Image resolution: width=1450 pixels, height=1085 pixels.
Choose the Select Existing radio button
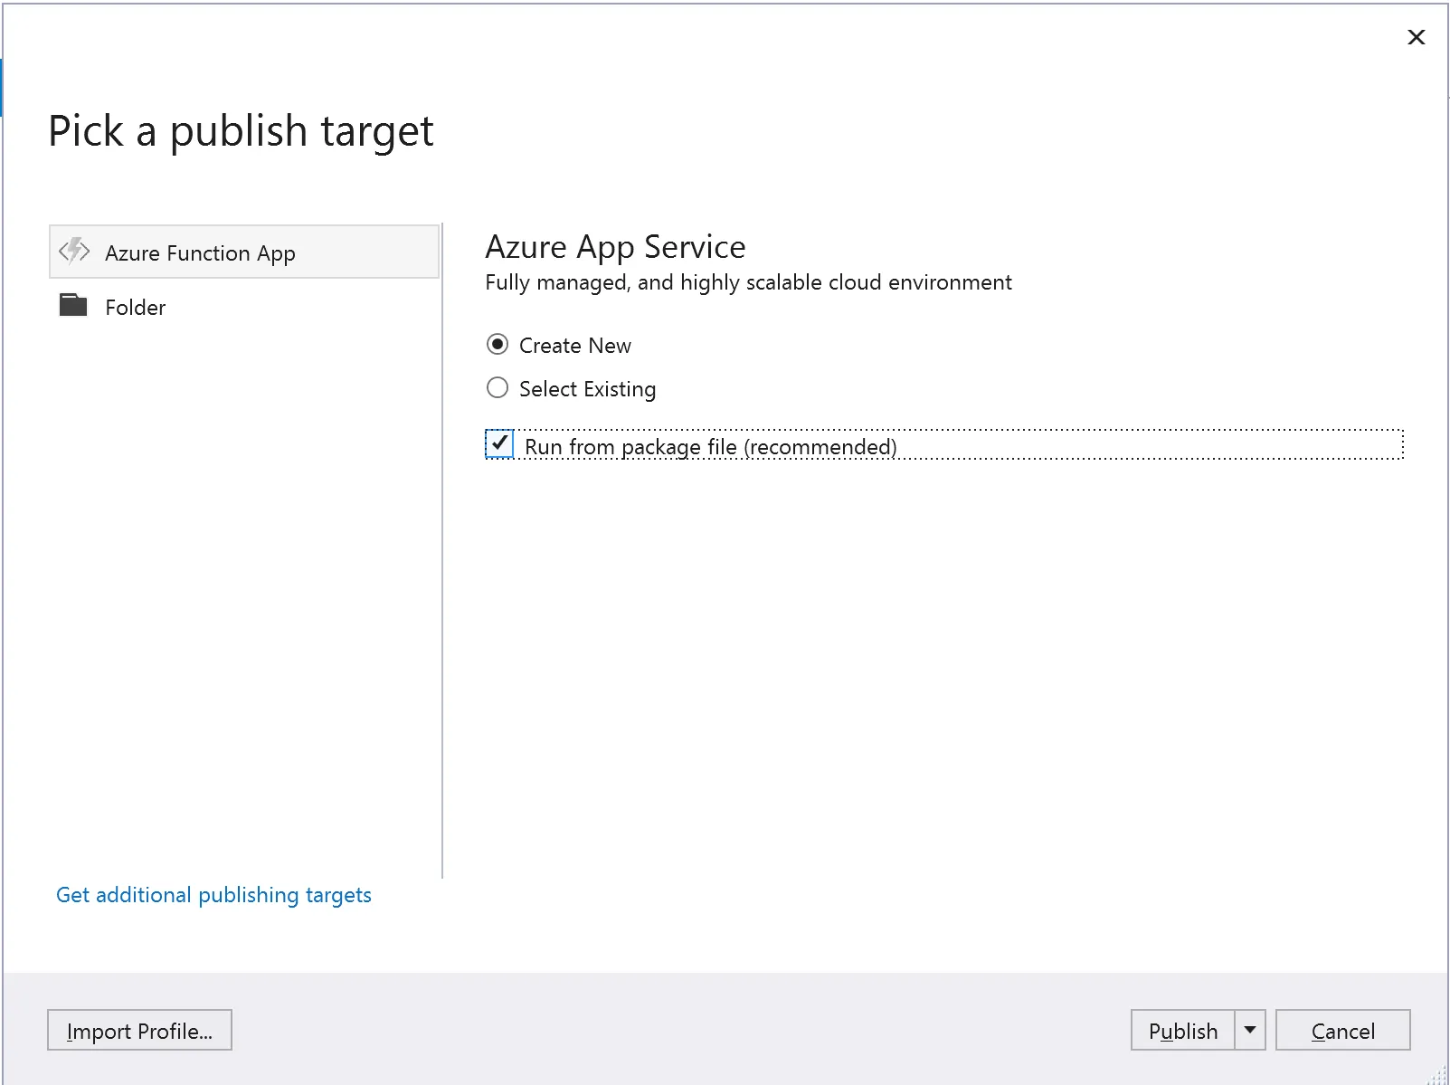click(x=498, y=388)
